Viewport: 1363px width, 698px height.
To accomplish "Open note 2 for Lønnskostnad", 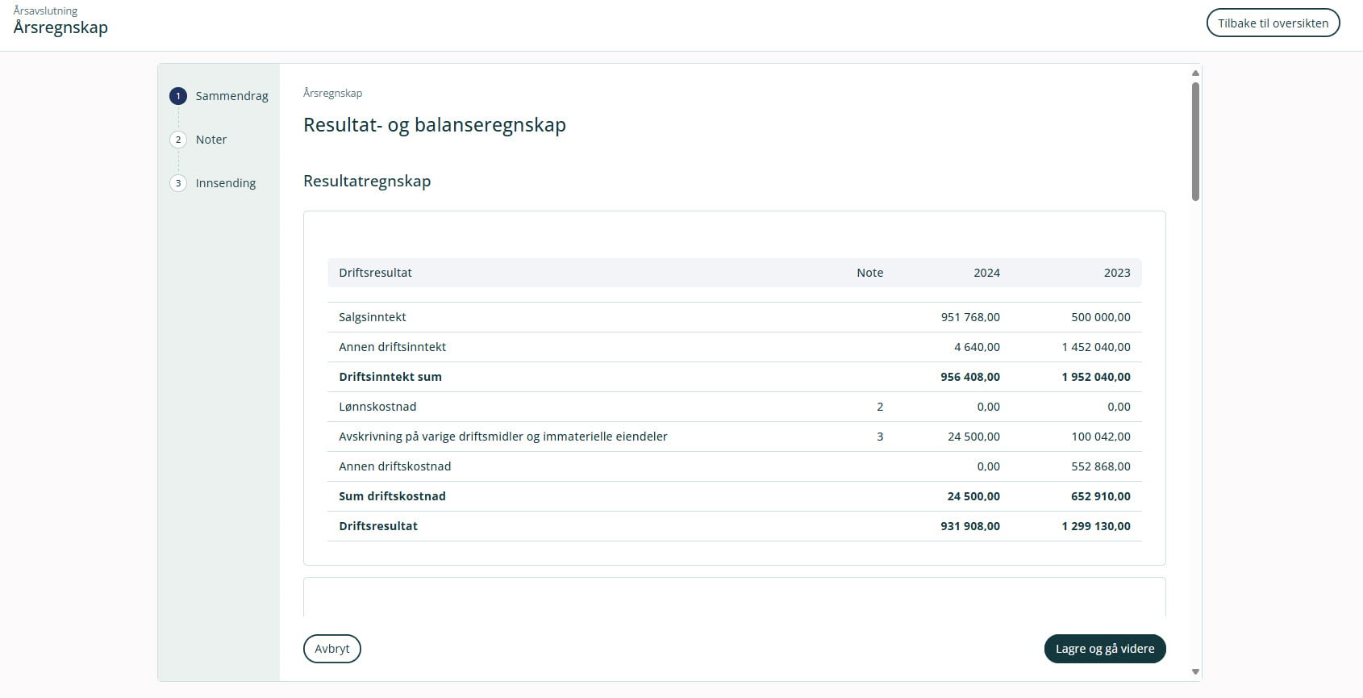I will [x=880, y=407].
